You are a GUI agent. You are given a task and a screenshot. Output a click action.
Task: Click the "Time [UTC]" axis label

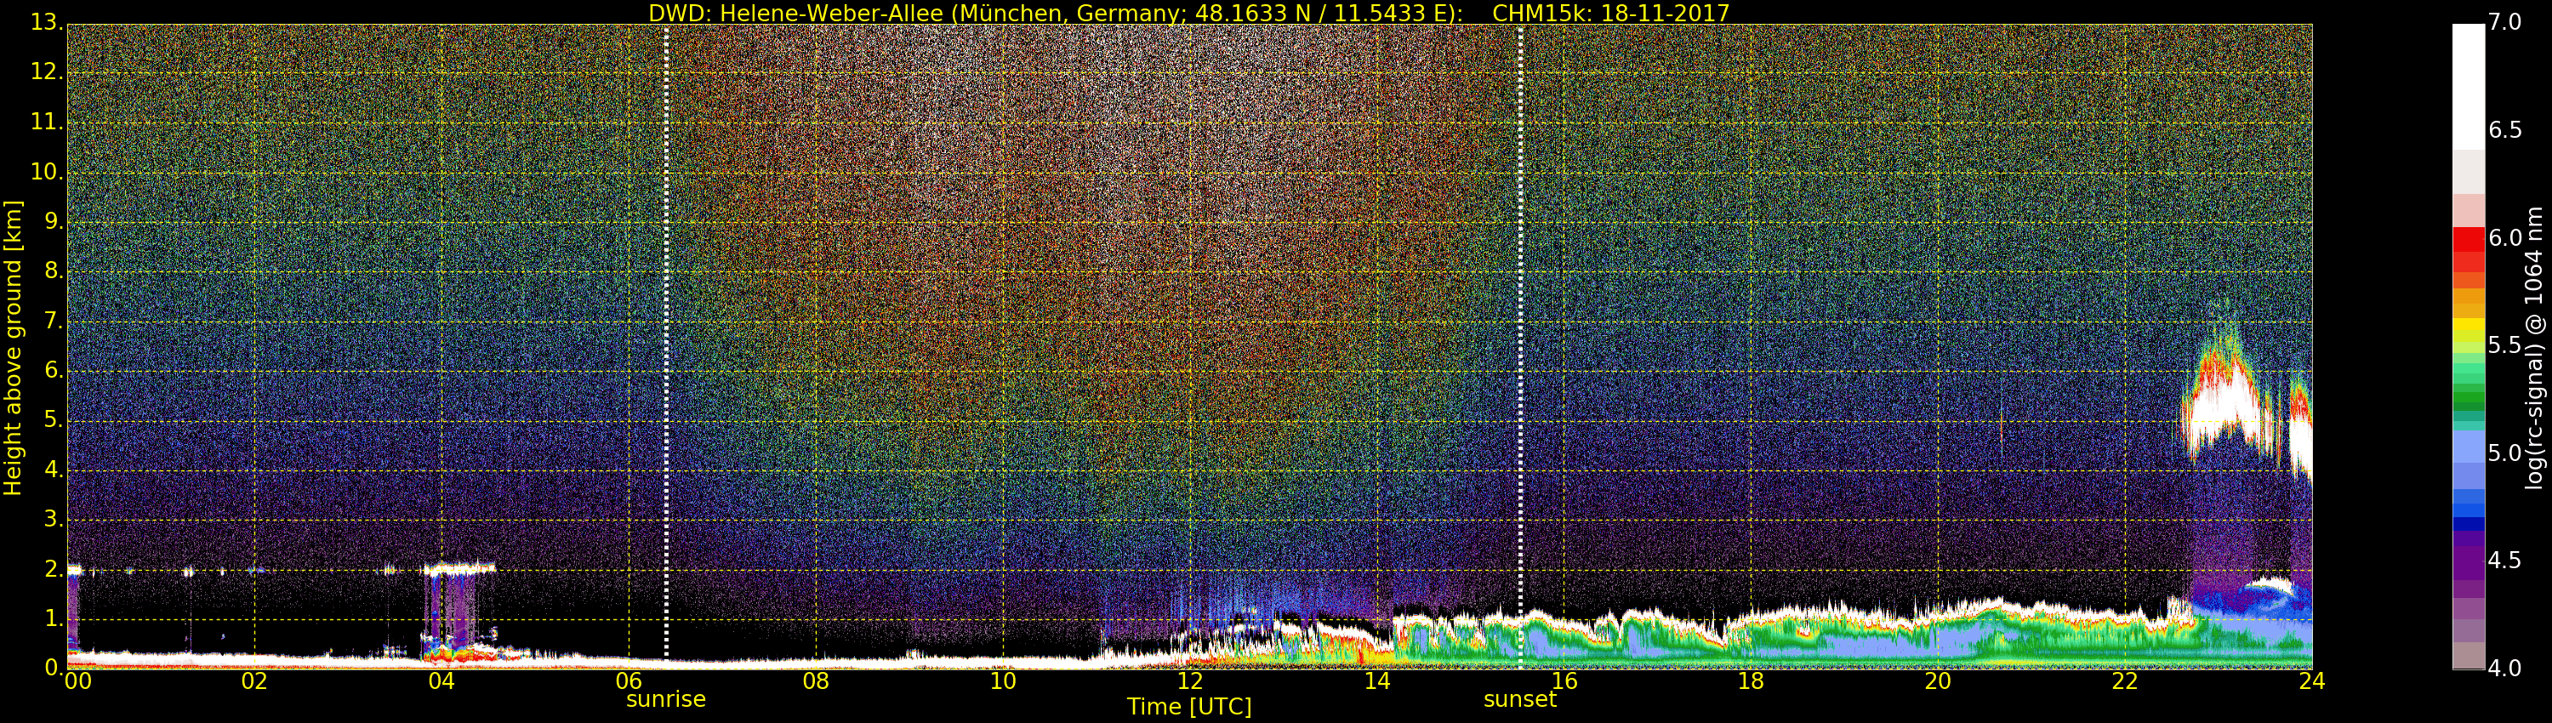1189,707
